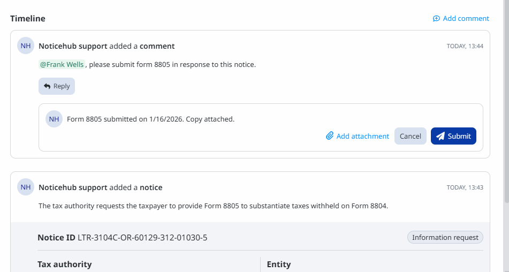
Task: Click the NH avatar on the comment entry
Action: click(x=26, y=46)
